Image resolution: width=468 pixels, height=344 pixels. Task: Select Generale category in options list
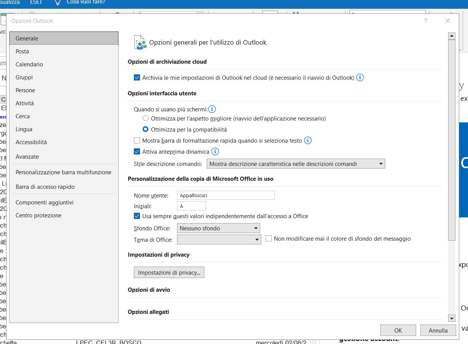pos(64,39)
